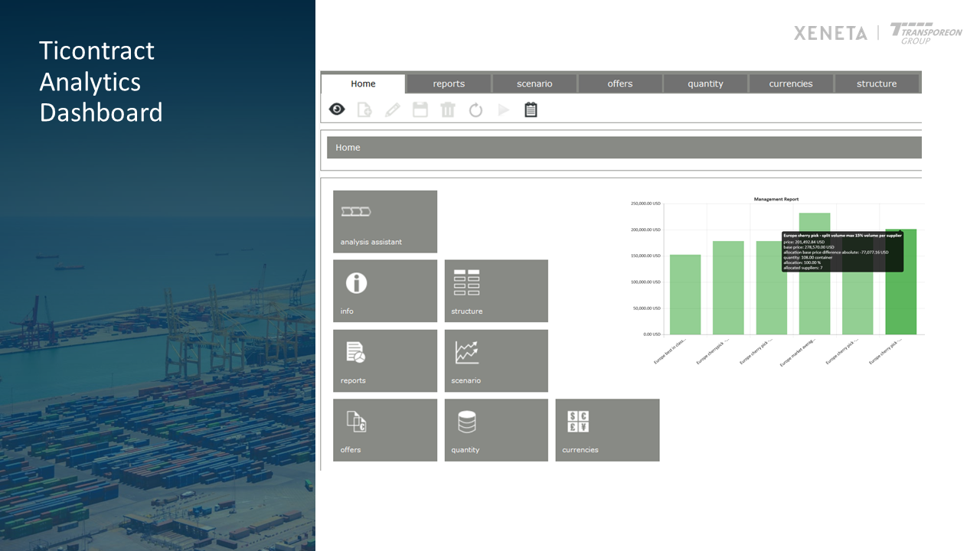Click the 50,000.00 USD axis label
The image size is (980, 551).
pos(648,308)
